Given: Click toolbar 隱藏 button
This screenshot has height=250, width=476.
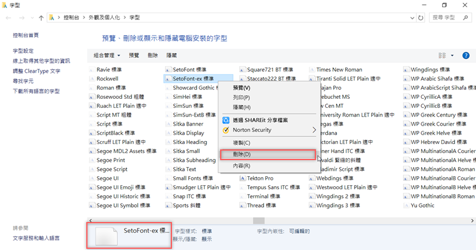Looking at the screenshot, I should [x=171, y=55].
